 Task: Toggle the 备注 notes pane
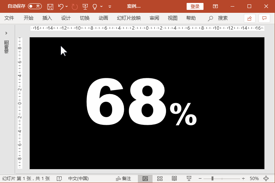click(123, 179)
